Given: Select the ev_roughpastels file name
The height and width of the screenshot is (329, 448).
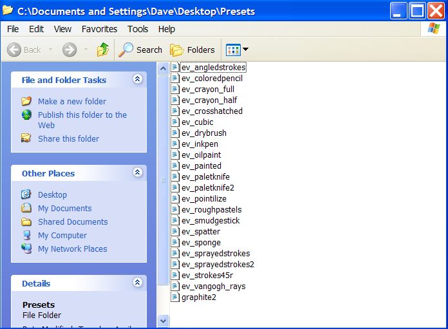Looking at the screenshot, I should [x=211, y=209].
